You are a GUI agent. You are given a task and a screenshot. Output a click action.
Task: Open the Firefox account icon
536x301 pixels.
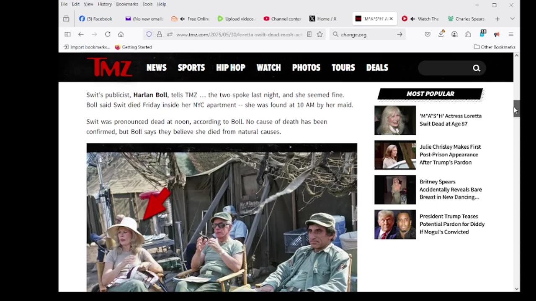(x=454, y=34)
